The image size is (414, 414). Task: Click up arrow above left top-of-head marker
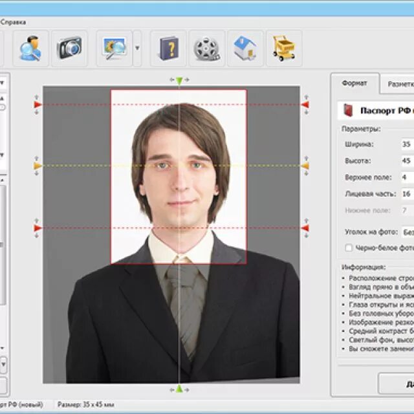click(37, 97)
